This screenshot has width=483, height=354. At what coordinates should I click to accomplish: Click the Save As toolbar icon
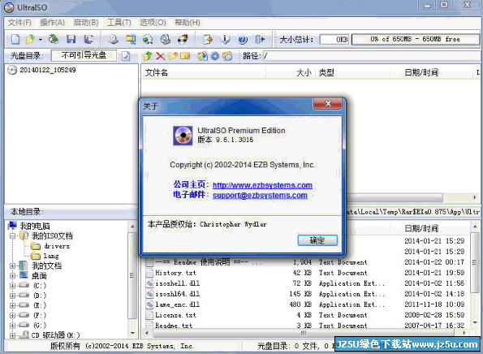click(x=88, y=40)
